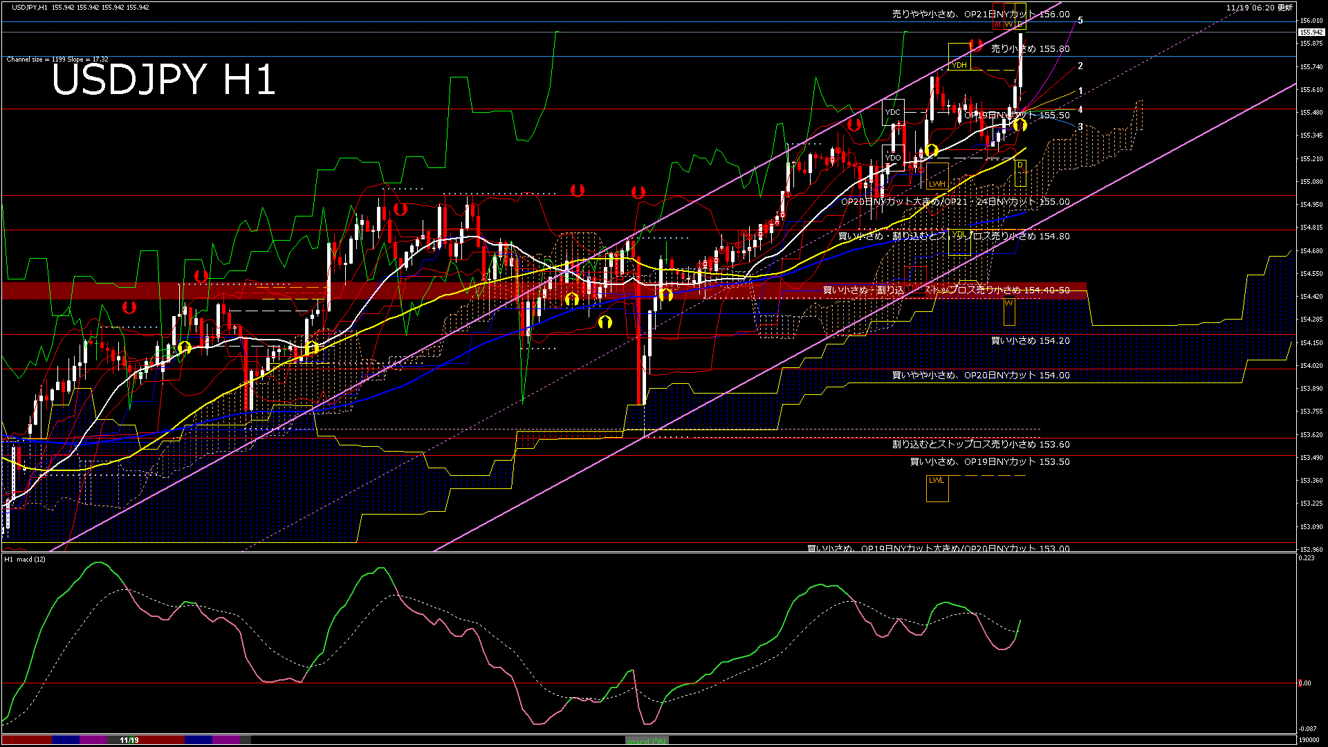Click the red M period box

tap(997, 25)
